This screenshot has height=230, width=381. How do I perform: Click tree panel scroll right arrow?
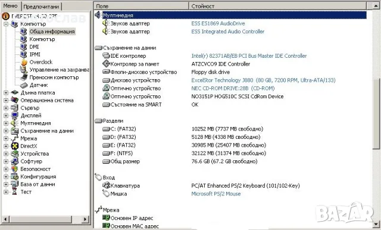tap(85, 219)
